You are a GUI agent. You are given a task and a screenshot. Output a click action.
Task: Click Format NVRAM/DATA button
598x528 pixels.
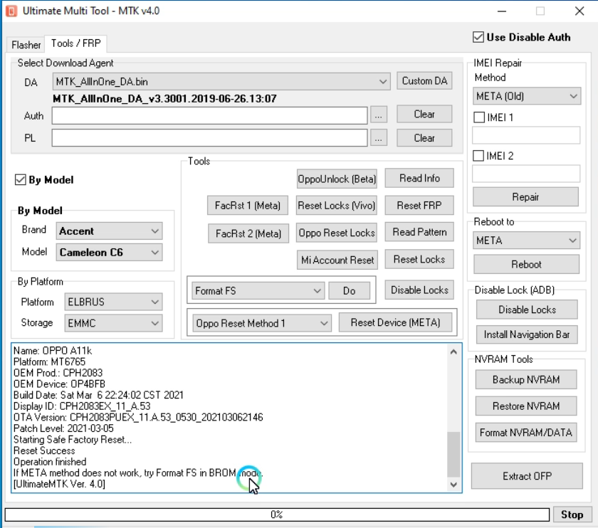(526, 433)
